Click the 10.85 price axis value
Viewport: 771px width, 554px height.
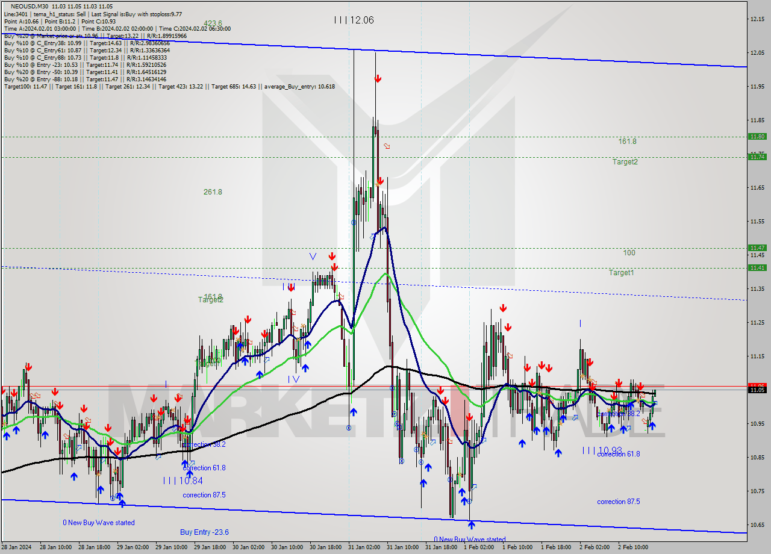click(x=757, y=458)
